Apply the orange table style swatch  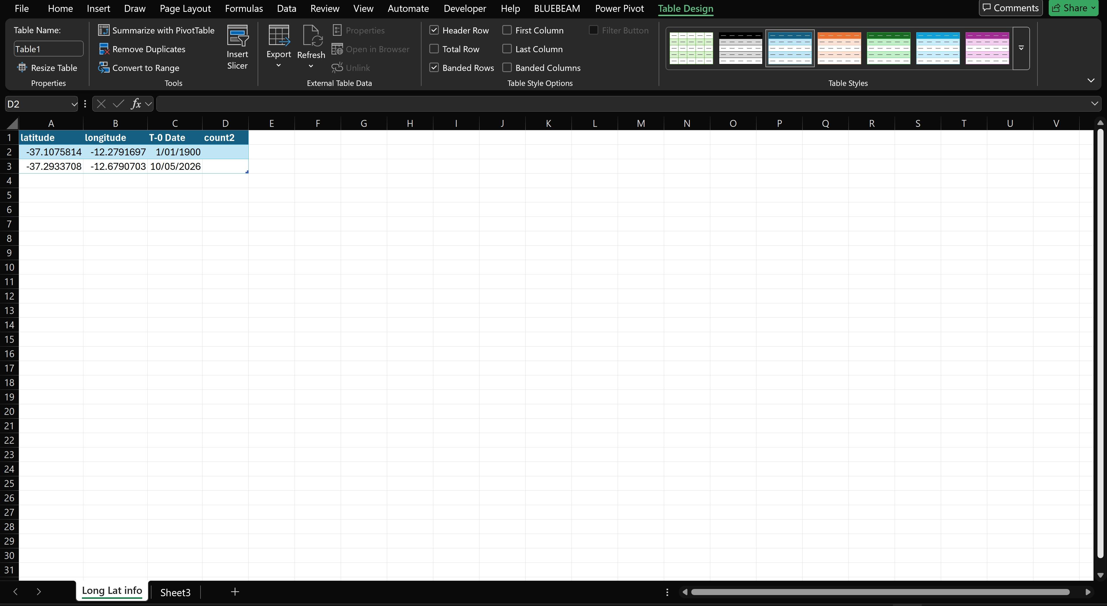(839, 48)
